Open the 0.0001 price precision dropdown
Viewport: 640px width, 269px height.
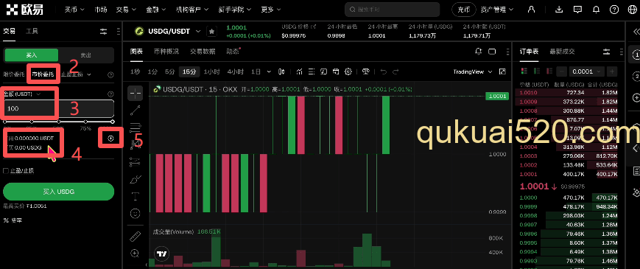click(x=586, y=71)
